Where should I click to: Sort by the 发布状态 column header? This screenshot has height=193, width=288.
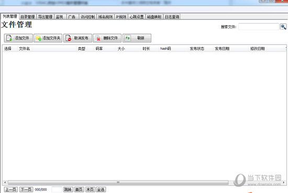197,49
